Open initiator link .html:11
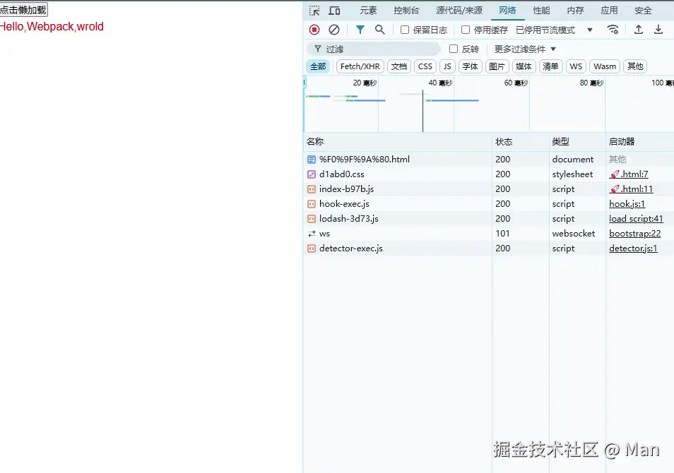Screen dimensions: 674x473 point(631,189)
